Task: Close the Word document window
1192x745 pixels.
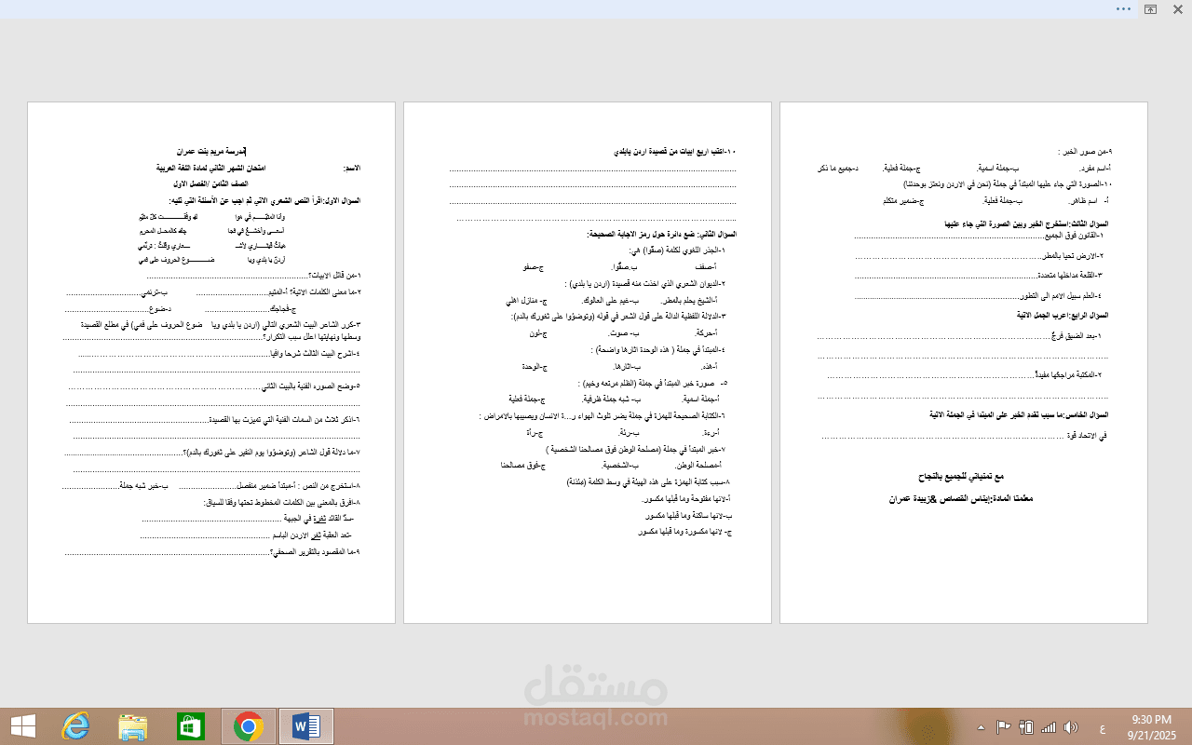Action: [1178, 8]
